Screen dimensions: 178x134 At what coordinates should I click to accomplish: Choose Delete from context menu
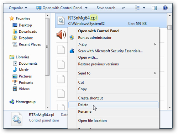pyautogui.click(x=114, y=105)
